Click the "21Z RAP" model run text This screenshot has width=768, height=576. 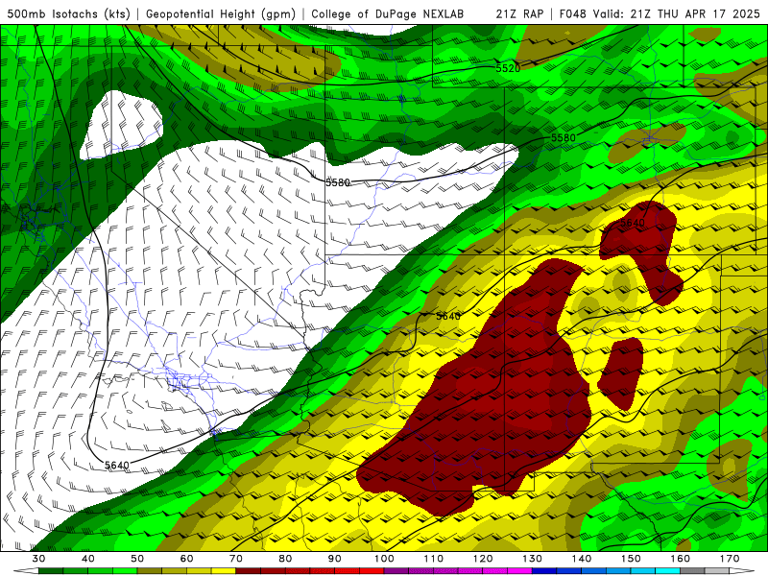pos(519,13)
